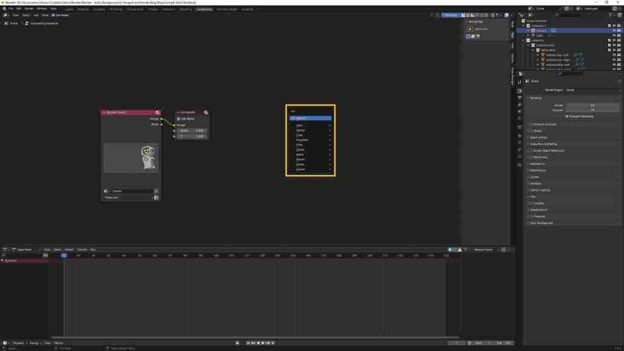Click the scene browse icon in Render Layers node
Viewport: 624px width, 351px height.
click(106, 191)
